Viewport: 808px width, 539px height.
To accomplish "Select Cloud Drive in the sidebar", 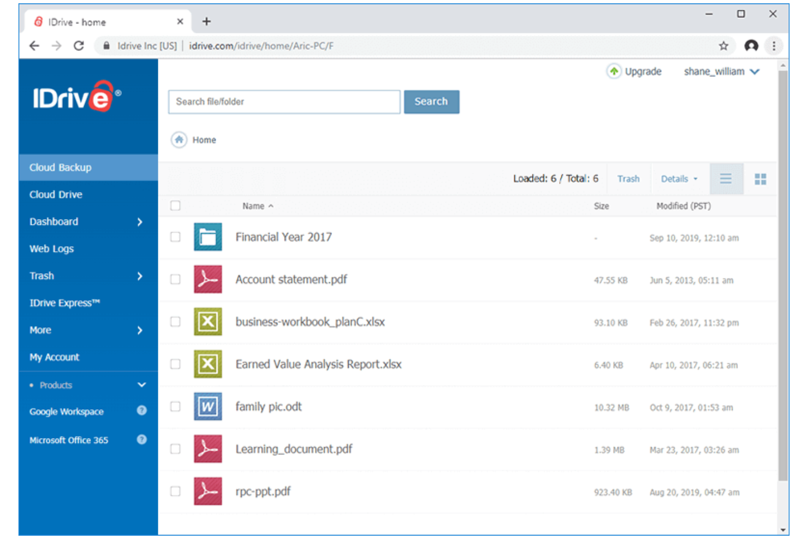I will (x=56, y=194).
